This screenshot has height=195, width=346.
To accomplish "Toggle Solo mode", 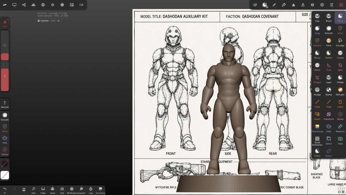I will click(x=33, y=190).
